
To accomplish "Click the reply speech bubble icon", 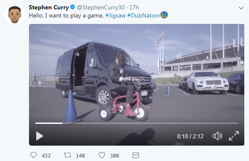I will tap(33, 155).
